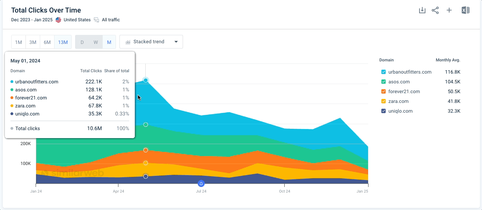Select the 1M time range
The height and width of the screenshot is (210, 482).
pos(19,42)
